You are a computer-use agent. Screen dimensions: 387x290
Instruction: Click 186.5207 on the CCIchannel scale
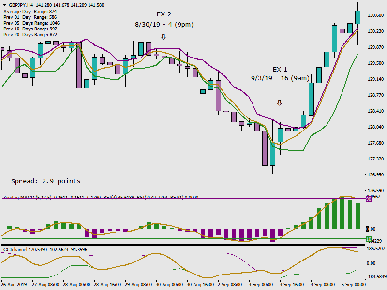click(x=376, y=249)
